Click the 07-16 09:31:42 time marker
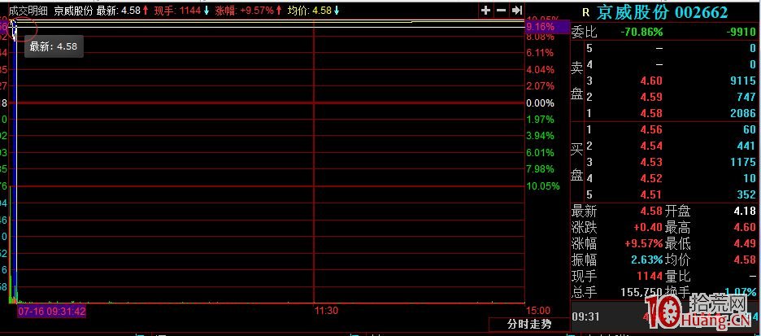 coord(52,311)
